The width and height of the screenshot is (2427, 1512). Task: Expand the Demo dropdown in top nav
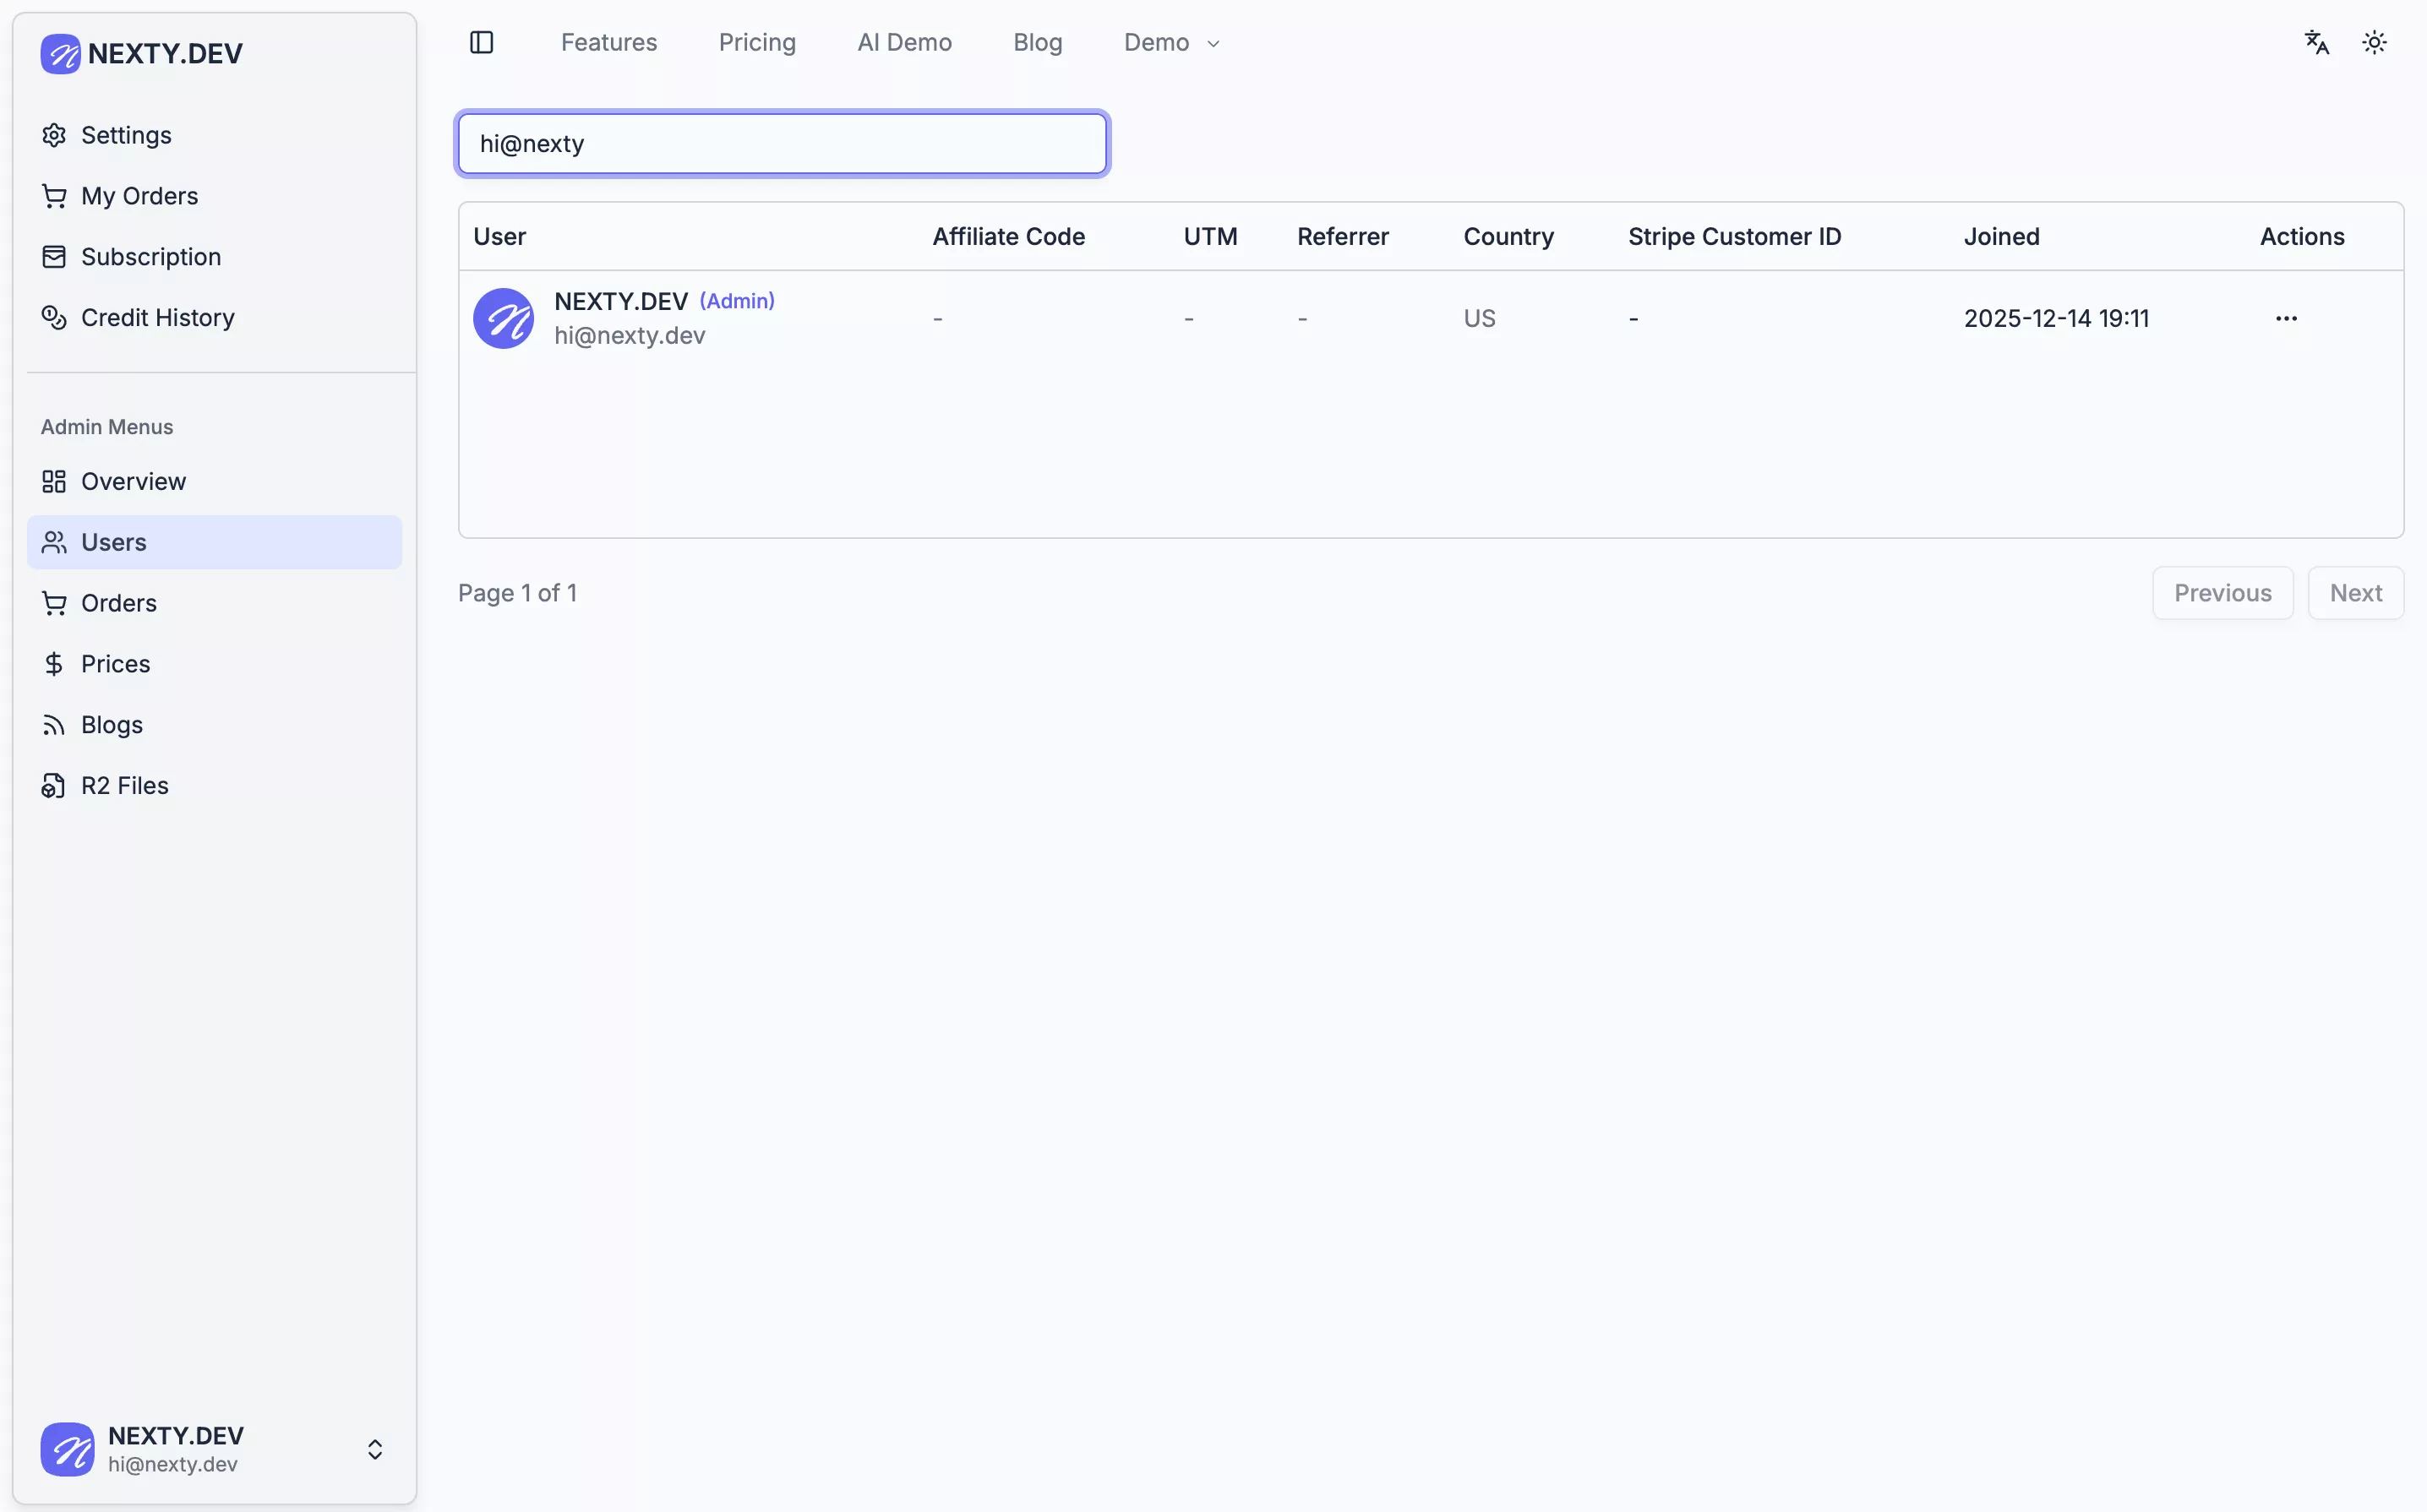pyautogui.click(x=1171, y=42)
